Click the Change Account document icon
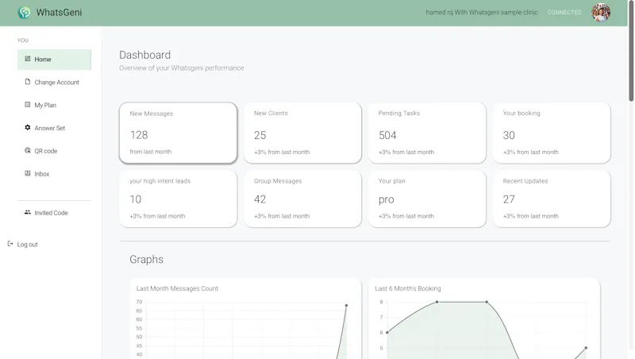The width and height of the screenshot is (635, 359). coord(28,82)
